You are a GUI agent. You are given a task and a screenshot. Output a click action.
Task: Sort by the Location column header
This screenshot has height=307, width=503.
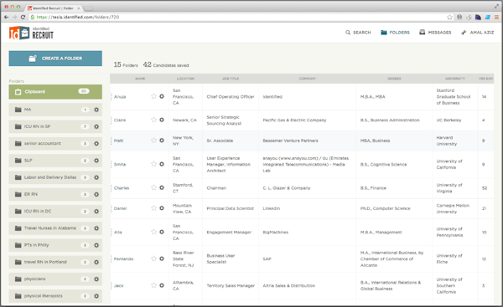click(185, 79)
